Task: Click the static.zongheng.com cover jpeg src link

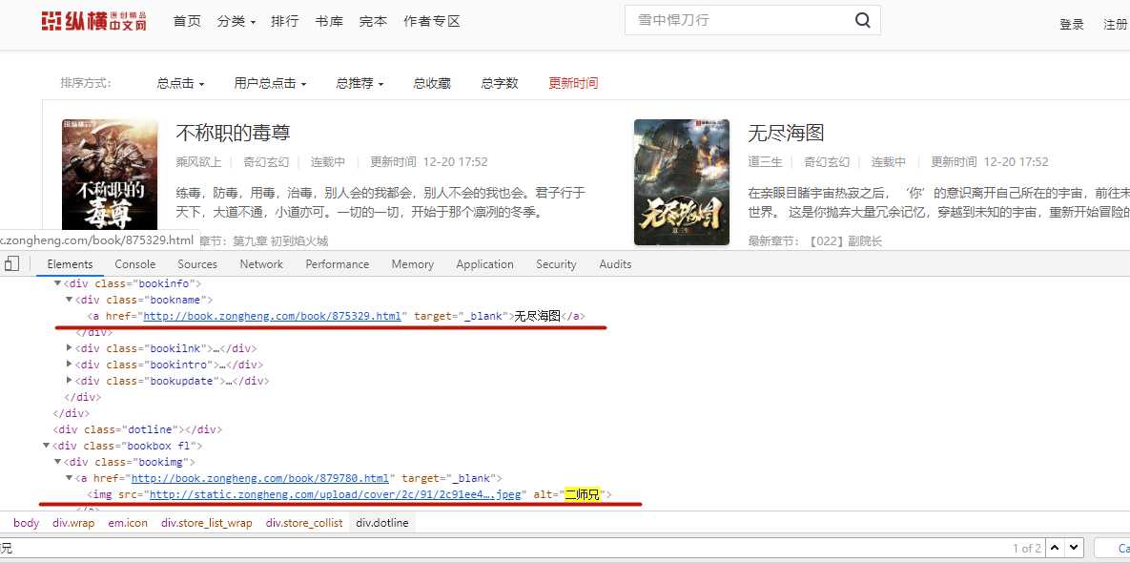Action: 335,494
